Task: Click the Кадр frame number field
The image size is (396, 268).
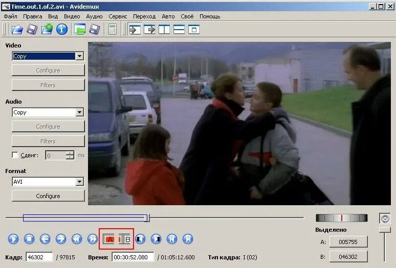Action: (39, 257)
